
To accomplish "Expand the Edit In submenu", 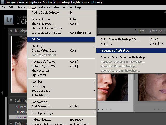I will pos(62,39).
